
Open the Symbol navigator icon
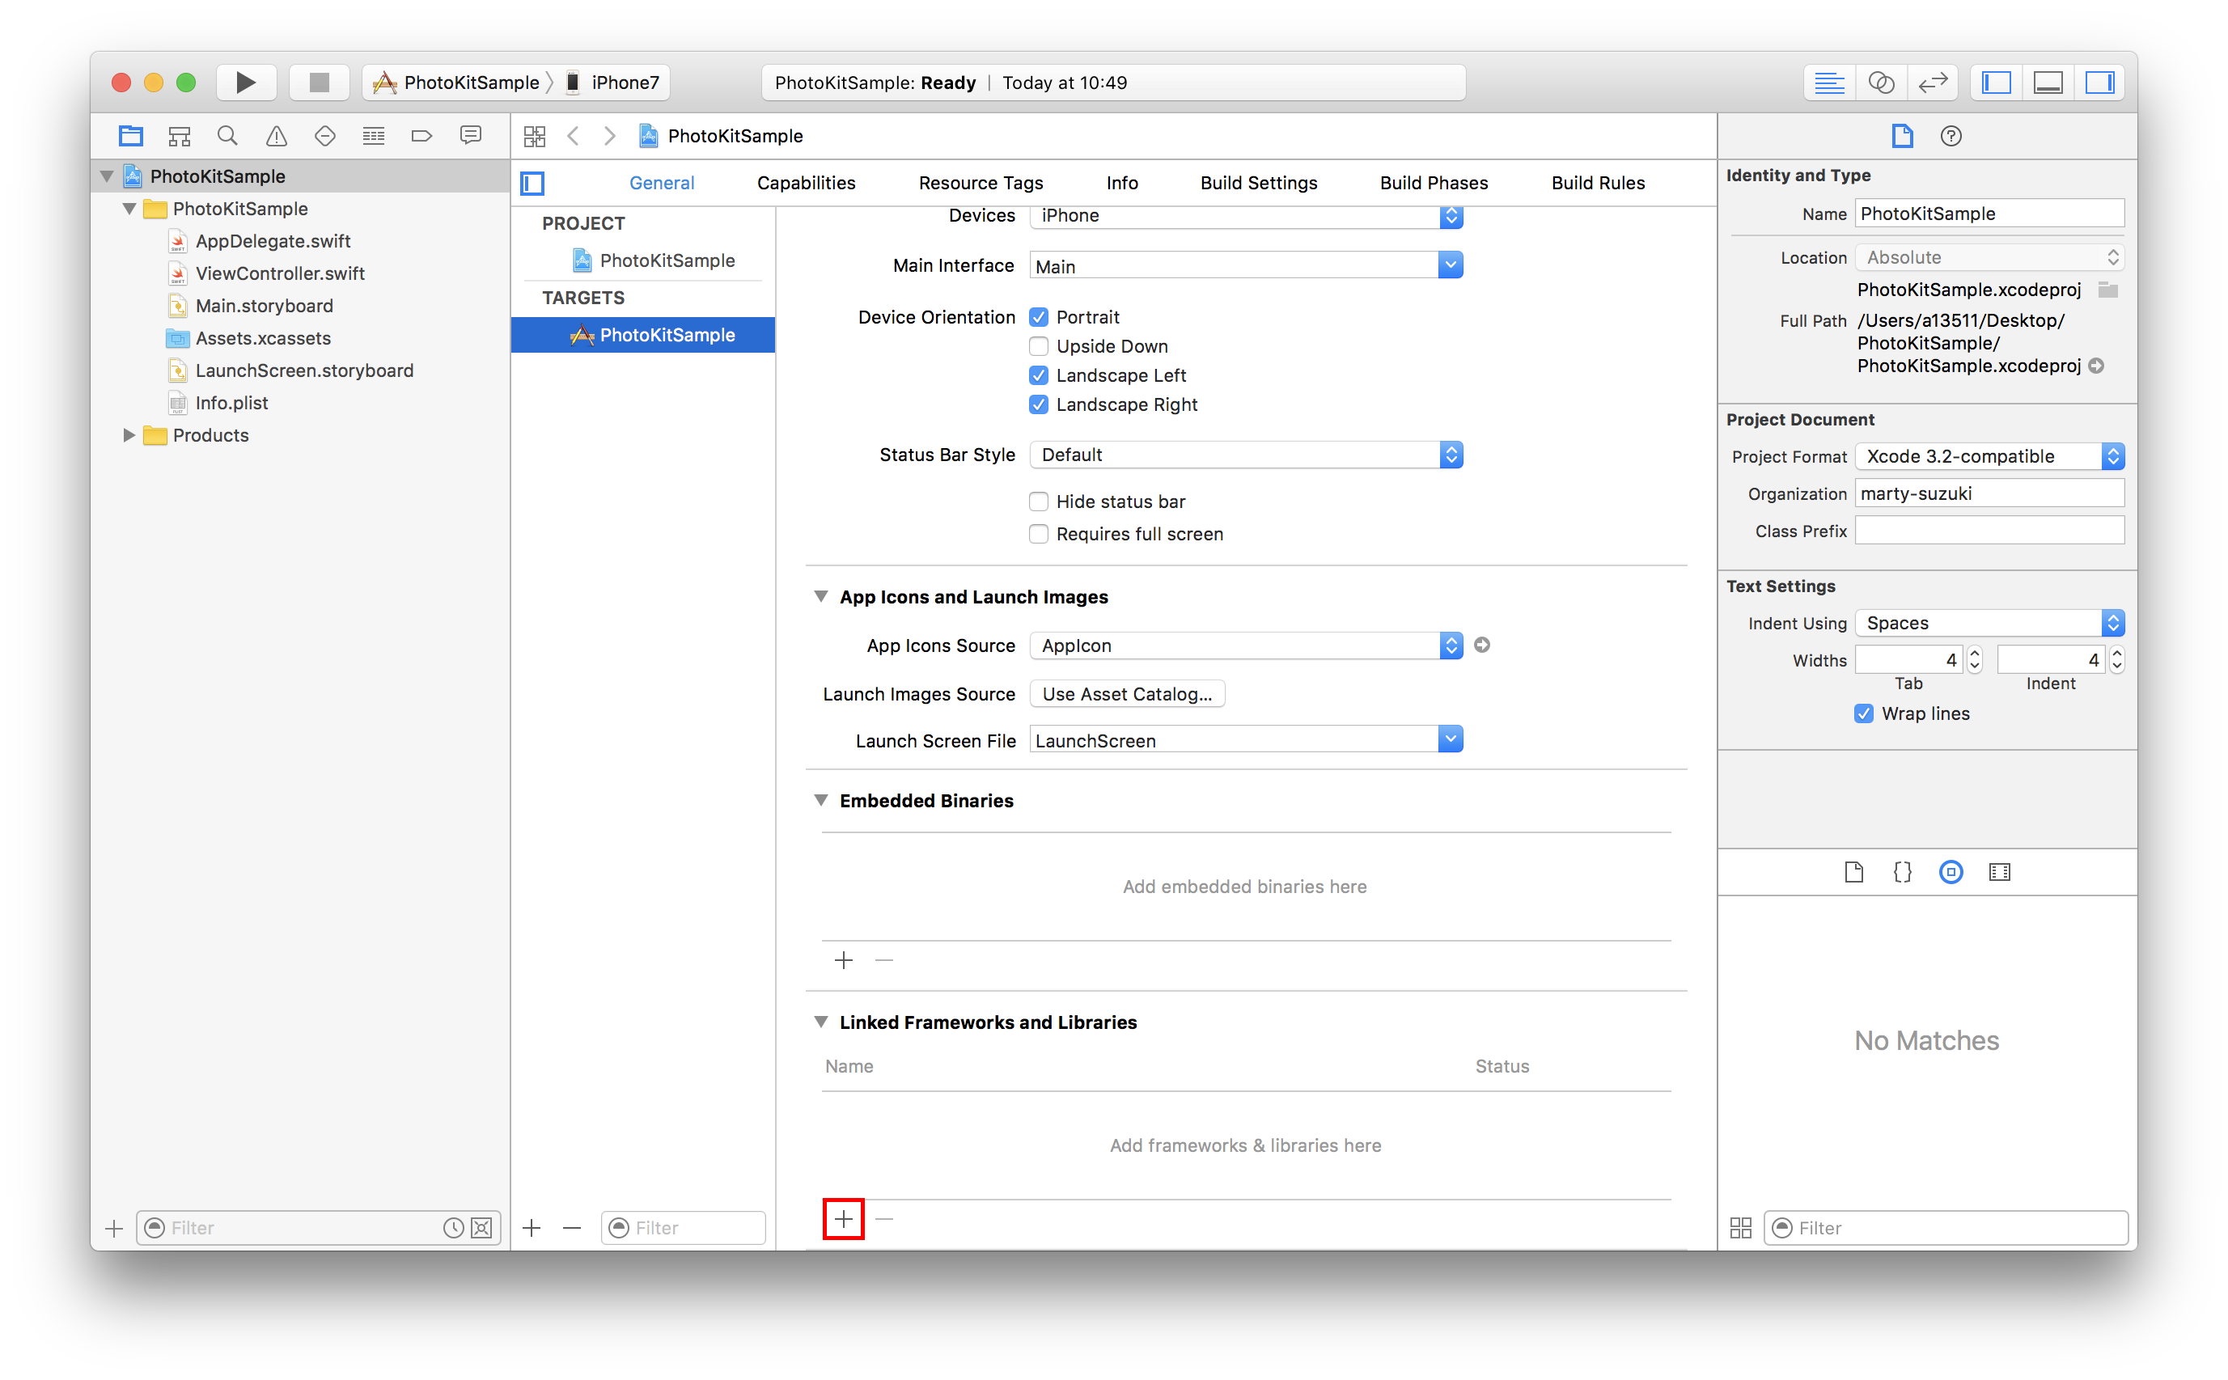[x=179, y=135]
